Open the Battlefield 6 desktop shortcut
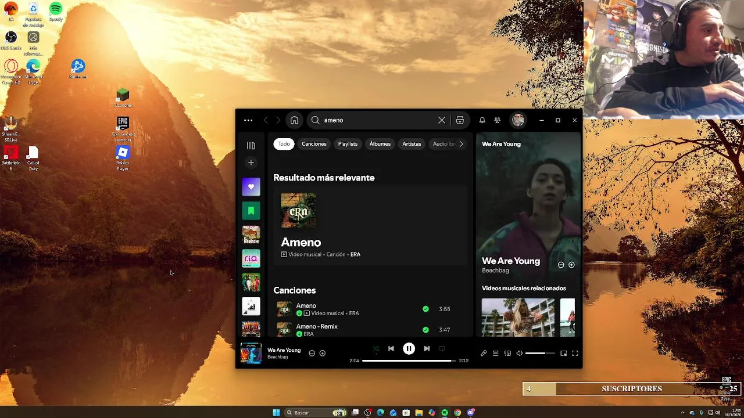Image resolution: width=744 pixels, height=418 pixels. tap(11, 158)
